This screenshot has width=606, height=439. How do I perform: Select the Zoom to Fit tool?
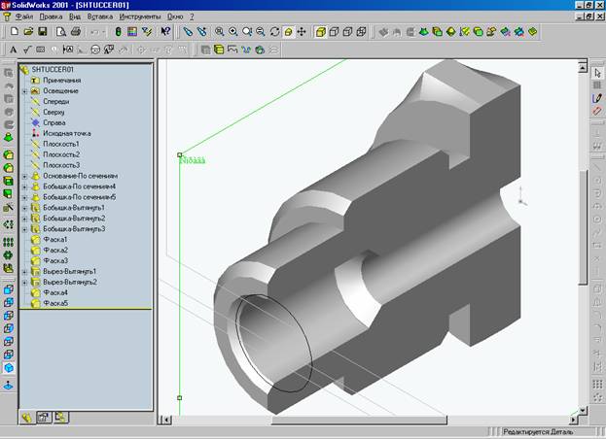point(219,32)
